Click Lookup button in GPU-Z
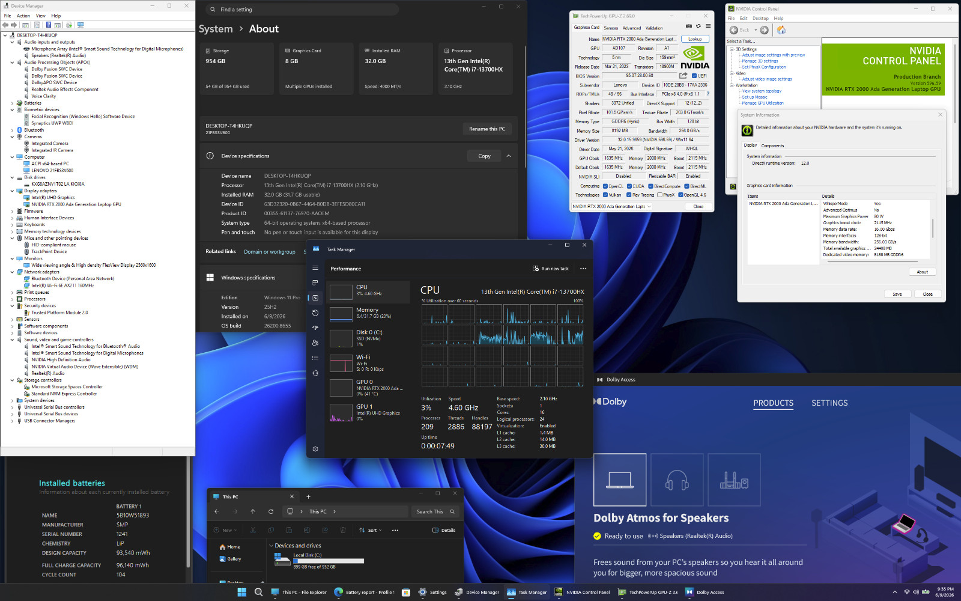Screen dimensions: 961x601 (695, 39)
